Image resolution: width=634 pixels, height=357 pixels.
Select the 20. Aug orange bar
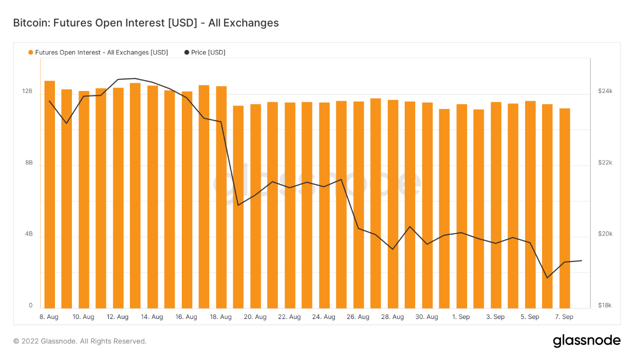point(255,206)
